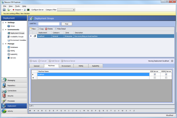177x118 pixels.
Task: Click the Copy icon above the deployment grid
Action: click(38, 29)
